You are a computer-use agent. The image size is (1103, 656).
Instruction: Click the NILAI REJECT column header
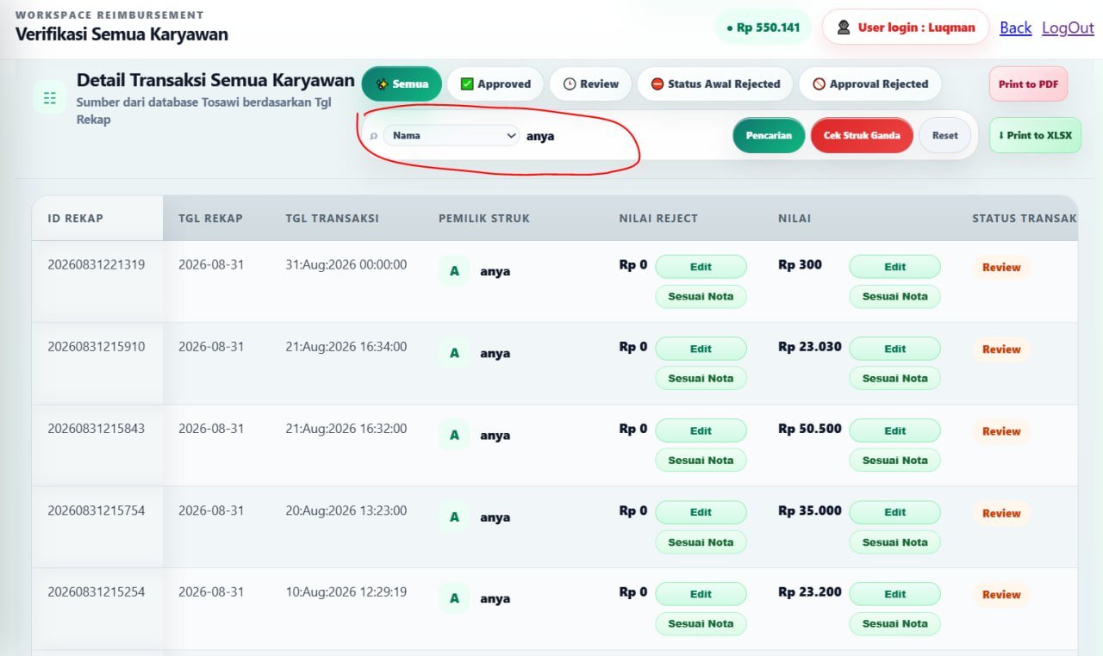pyautogui.click(x=658, y=218)
